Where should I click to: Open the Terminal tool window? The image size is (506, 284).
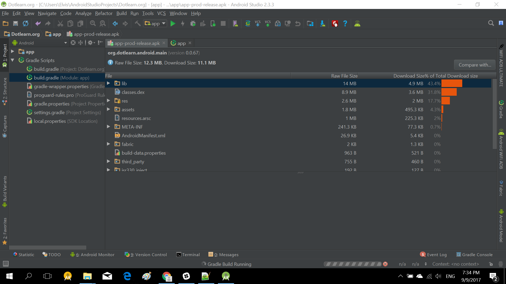(x=188, y=255)
